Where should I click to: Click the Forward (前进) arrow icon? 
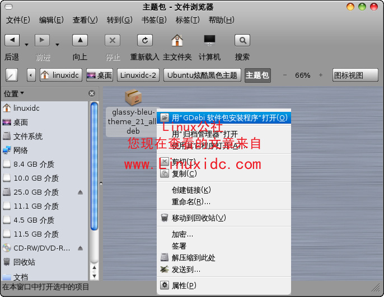[x=42, y=40]
